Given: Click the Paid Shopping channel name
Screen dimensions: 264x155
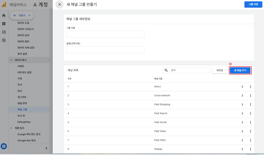Looking at the screenshot, I should coord(162,104).
